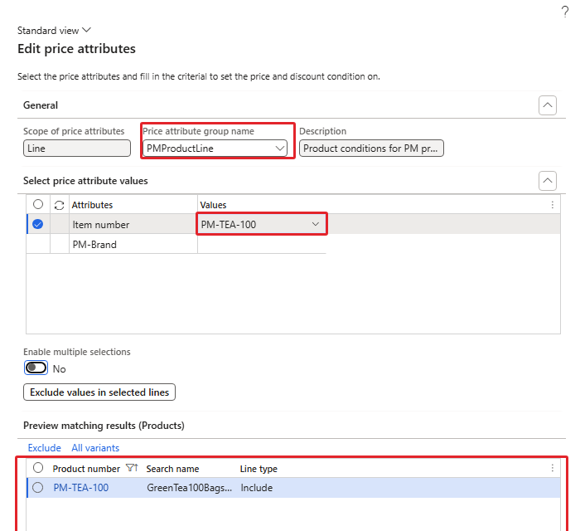This screenshot has width=580, height=531.
Task: Click the All variants link
Action: [x=95, y=448]
